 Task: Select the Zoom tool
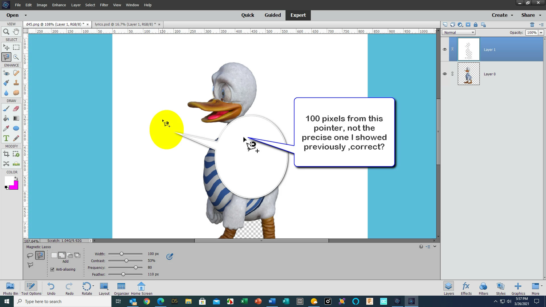[x=6, y=32]
